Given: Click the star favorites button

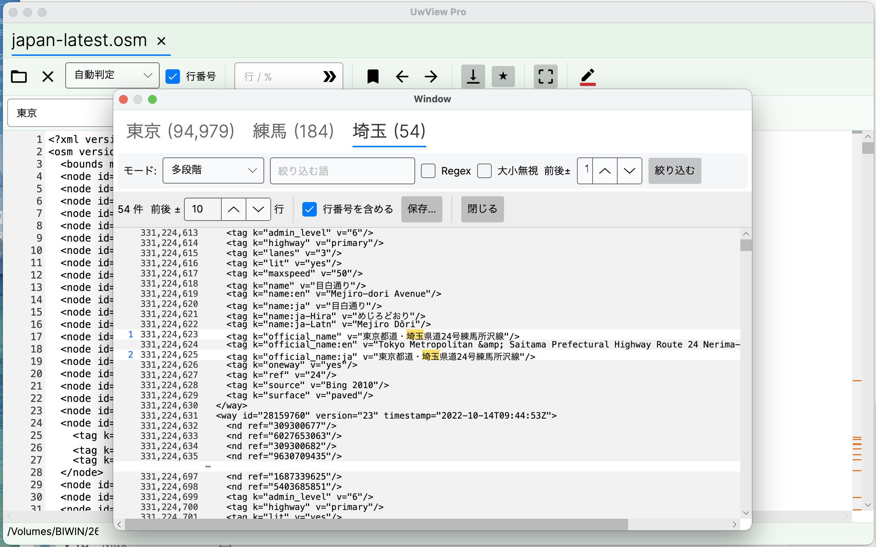Looking at the screenshot, I should tap(503, 77).
